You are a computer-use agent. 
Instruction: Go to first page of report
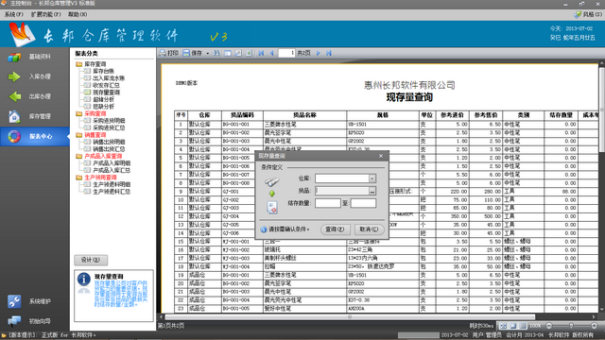(261, 53)
